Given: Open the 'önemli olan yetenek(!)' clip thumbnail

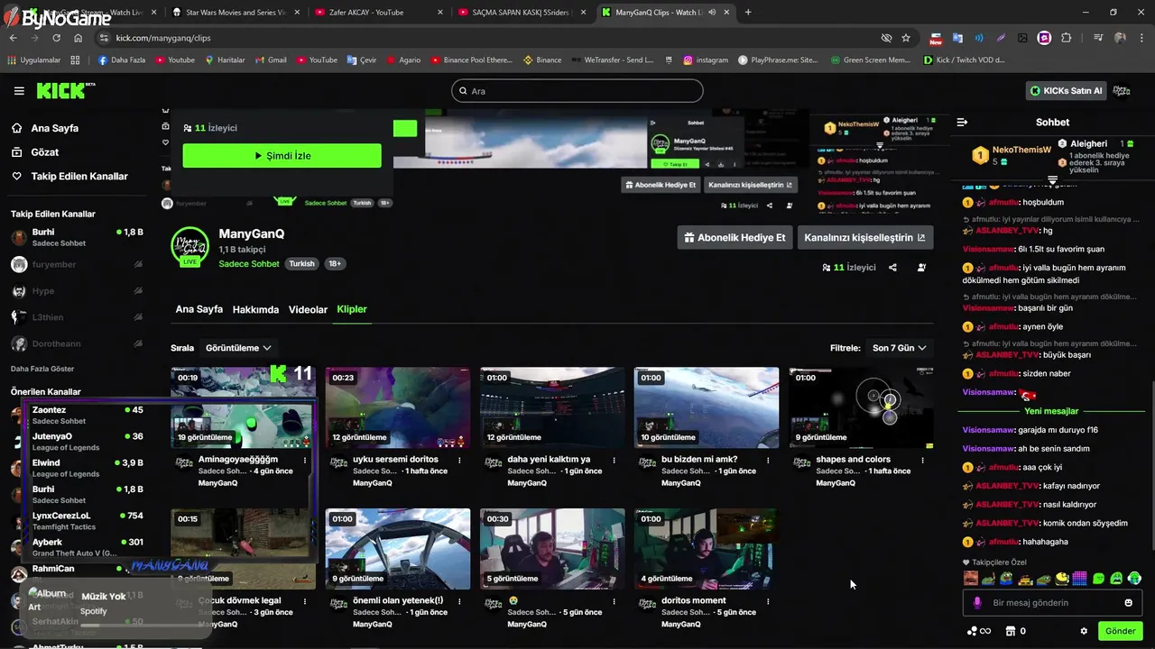Looking at the screenshot, I should tap(398, 549).
